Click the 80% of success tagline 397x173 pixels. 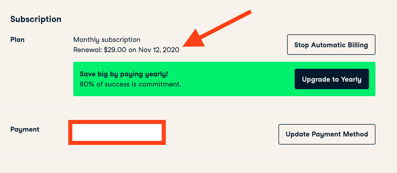(130, 84)
